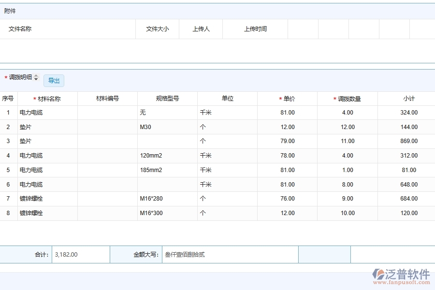Click the red asterisk icon before 调拨明细
The width and height of the screenshot is (435, 290).
[x=5, y=78]
